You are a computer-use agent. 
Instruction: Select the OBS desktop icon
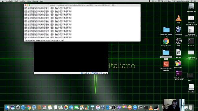[x=179, y=41]
